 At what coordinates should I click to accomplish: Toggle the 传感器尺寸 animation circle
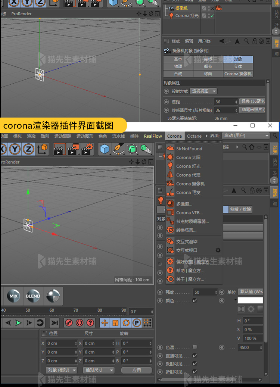point(167,110)
